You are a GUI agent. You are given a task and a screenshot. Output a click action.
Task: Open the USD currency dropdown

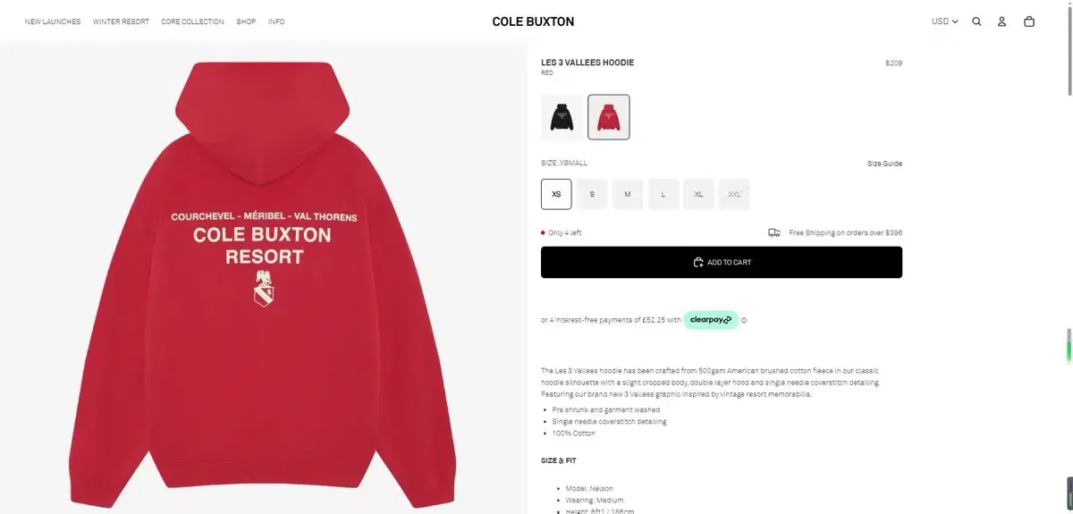pyautogui.click(x=944, y=21)
